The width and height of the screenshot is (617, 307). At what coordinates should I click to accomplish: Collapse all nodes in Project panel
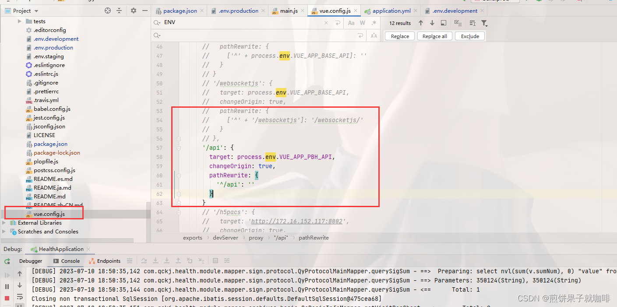120,11
